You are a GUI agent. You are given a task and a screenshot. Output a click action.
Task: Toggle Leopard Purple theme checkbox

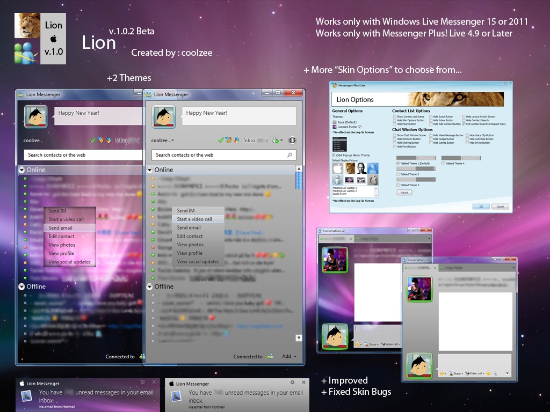coord(360,127)
